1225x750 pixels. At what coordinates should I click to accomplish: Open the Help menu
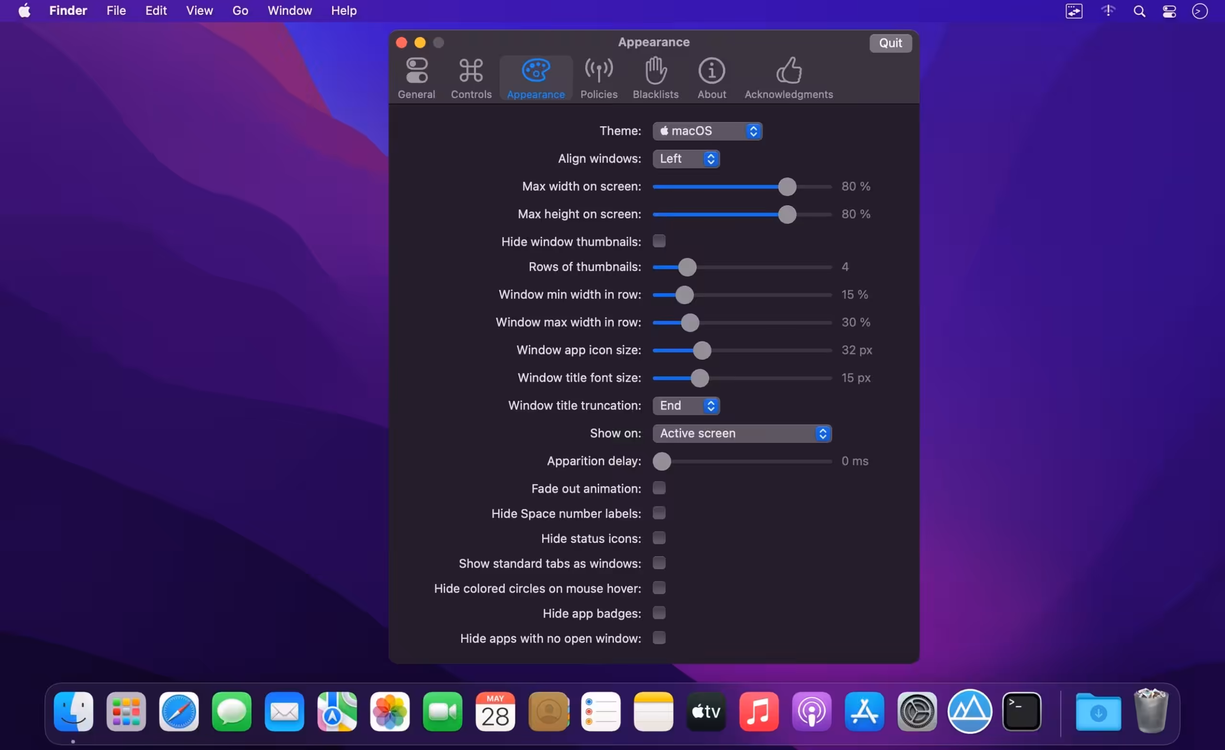(344, 11)
